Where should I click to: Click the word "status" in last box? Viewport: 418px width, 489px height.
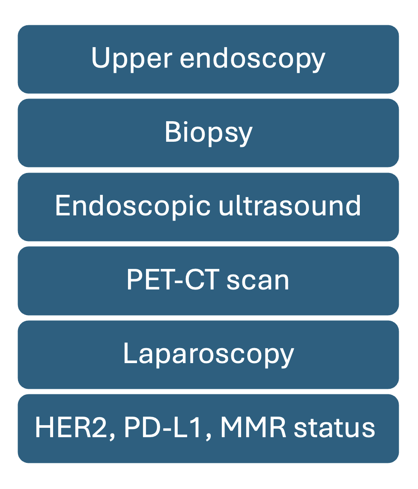pos(334,428)
